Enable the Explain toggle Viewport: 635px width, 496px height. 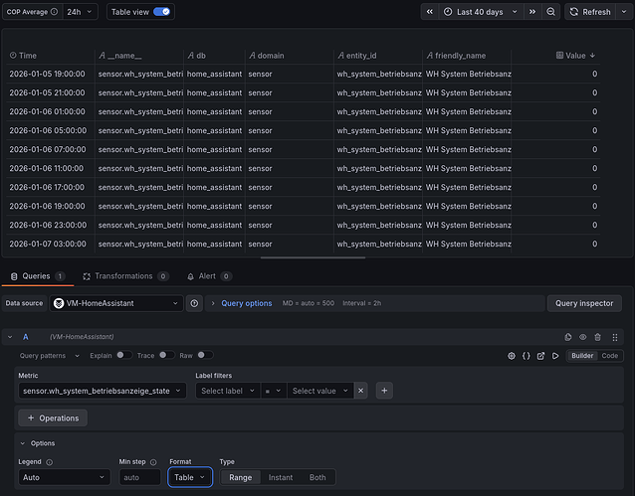(123, 355)
